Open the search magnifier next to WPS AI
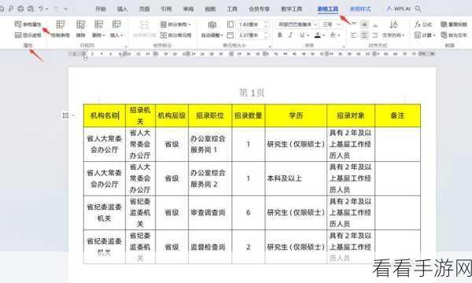 419,9
